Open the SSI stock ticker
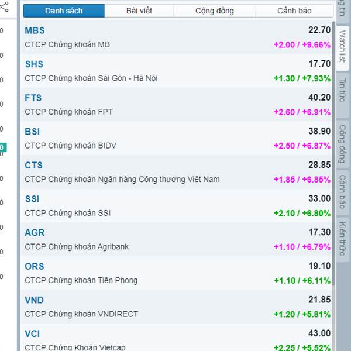The width and height of the screenshot is (351, 351). 32,199
